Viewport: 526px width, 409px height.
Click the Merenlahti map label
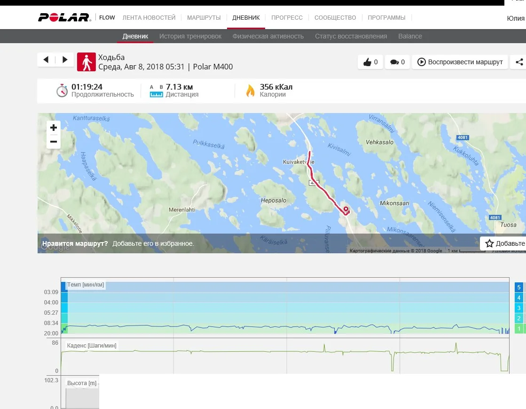(182, 210)
